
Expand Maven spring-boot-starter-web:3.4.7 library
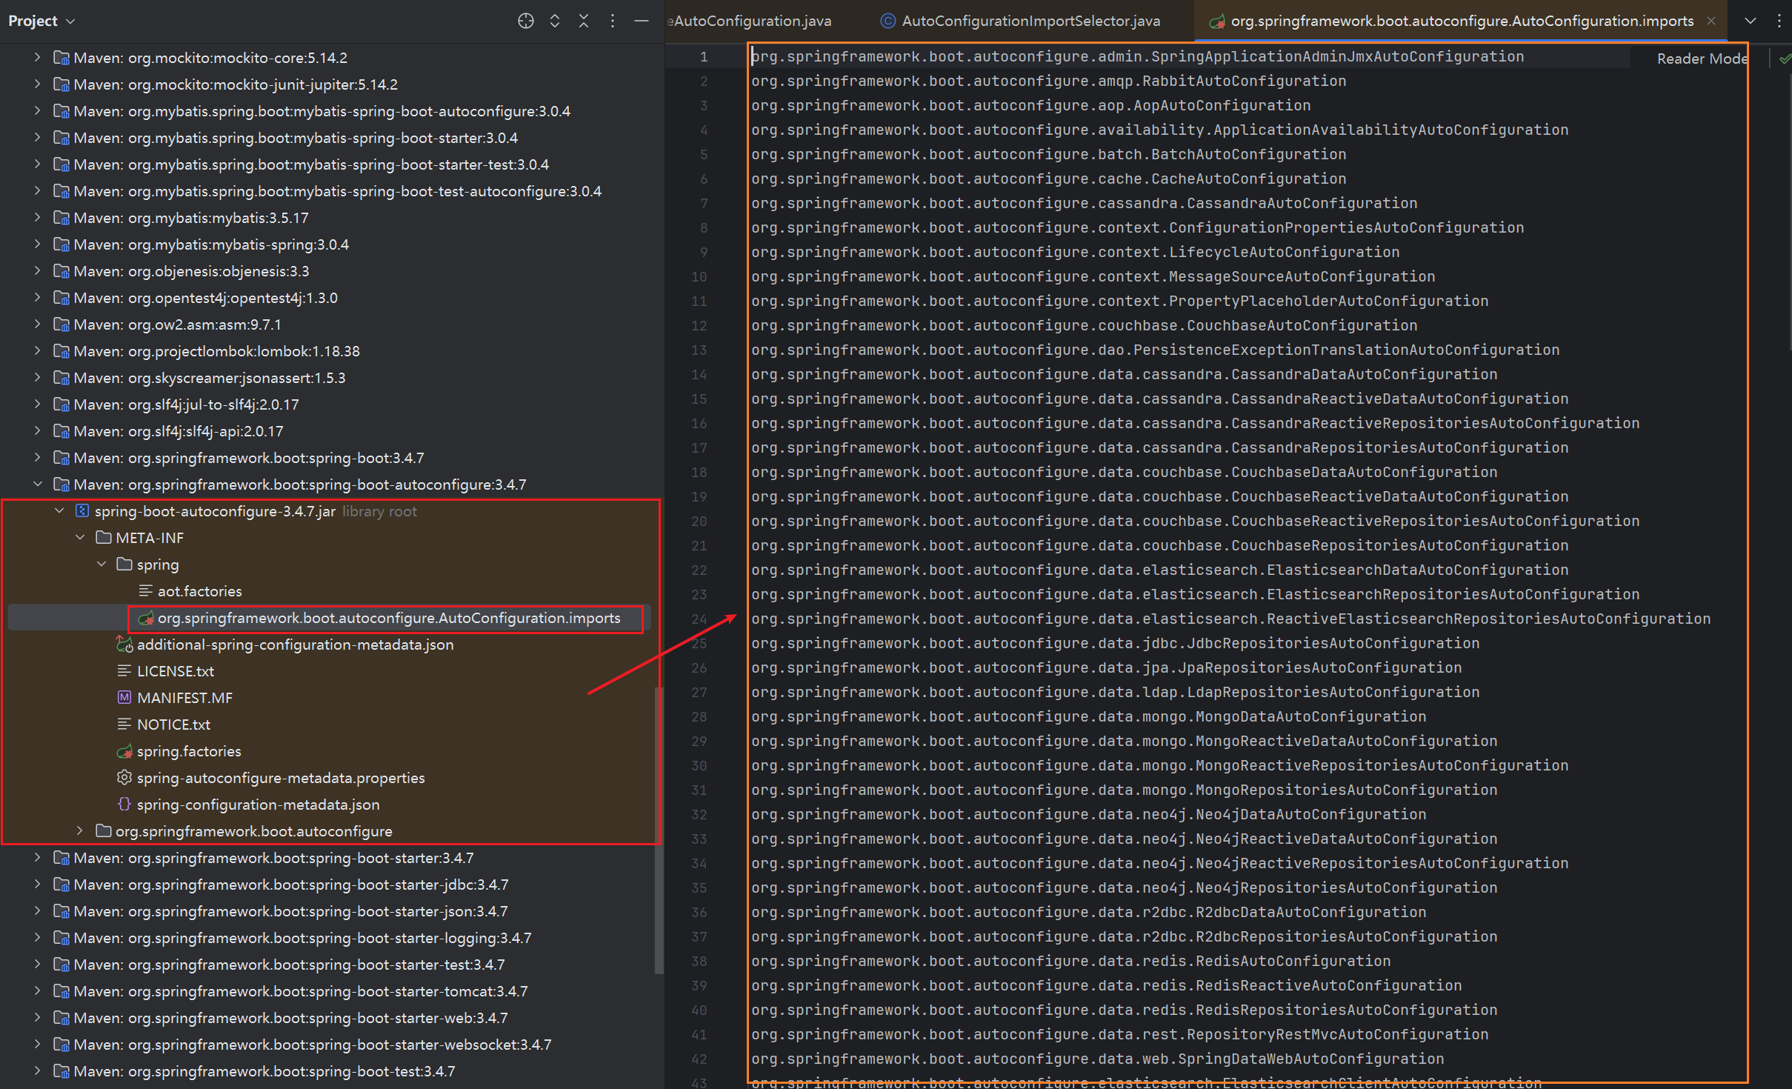[38, 1018]
